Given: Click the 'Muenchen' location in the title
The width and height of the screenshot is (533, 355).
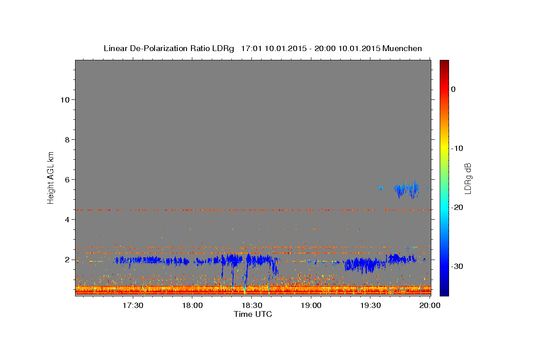Looking at the screenshot, I should [402, 48].
